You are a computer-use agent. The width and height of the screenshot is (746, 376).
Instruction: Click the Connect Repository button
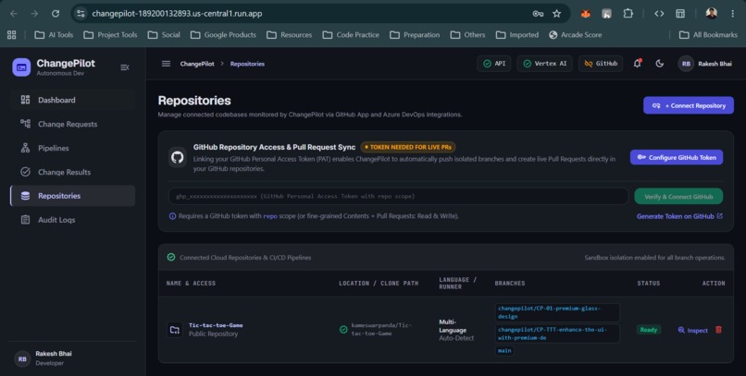click(x=689, y=105)
